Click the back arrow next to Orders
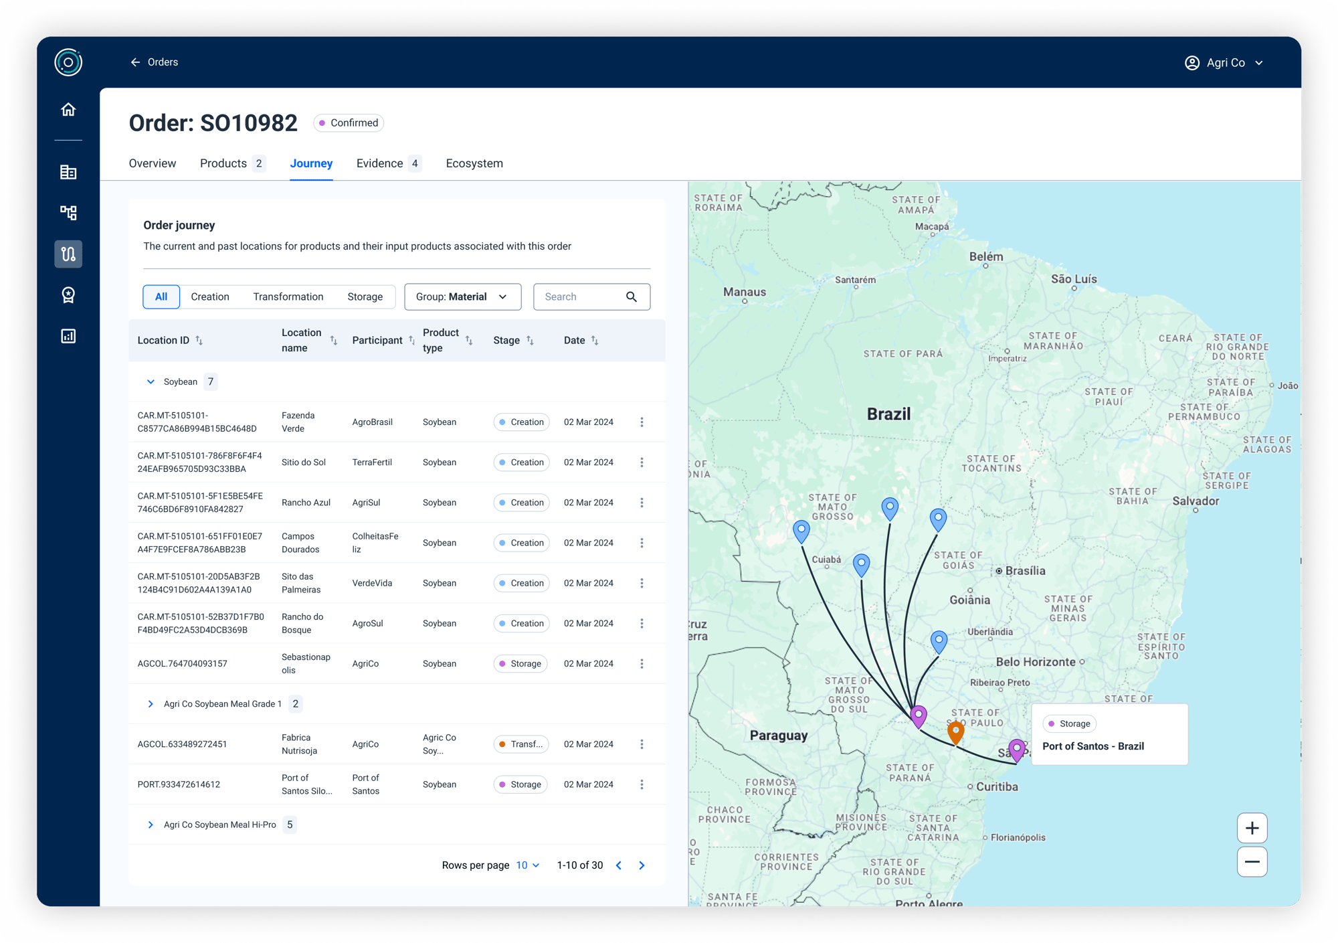Screen dimensions: 1338x943 click(135, 62)
